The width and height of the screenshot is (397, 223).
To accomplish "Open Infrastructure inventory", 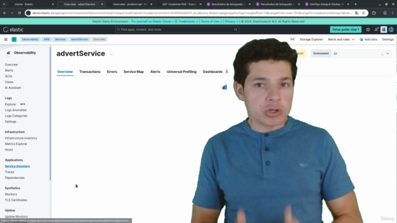I will click(20, 138).
